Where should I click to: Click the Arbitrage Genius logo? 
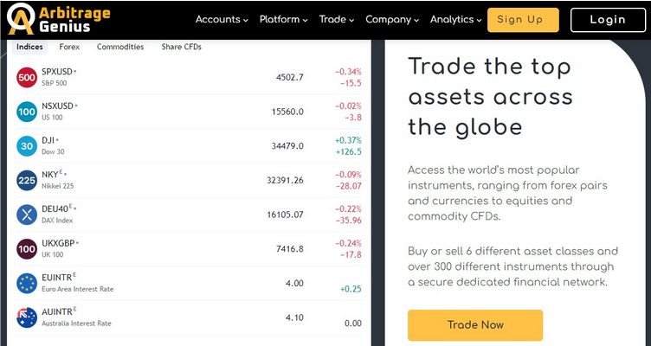click(54, 20)
